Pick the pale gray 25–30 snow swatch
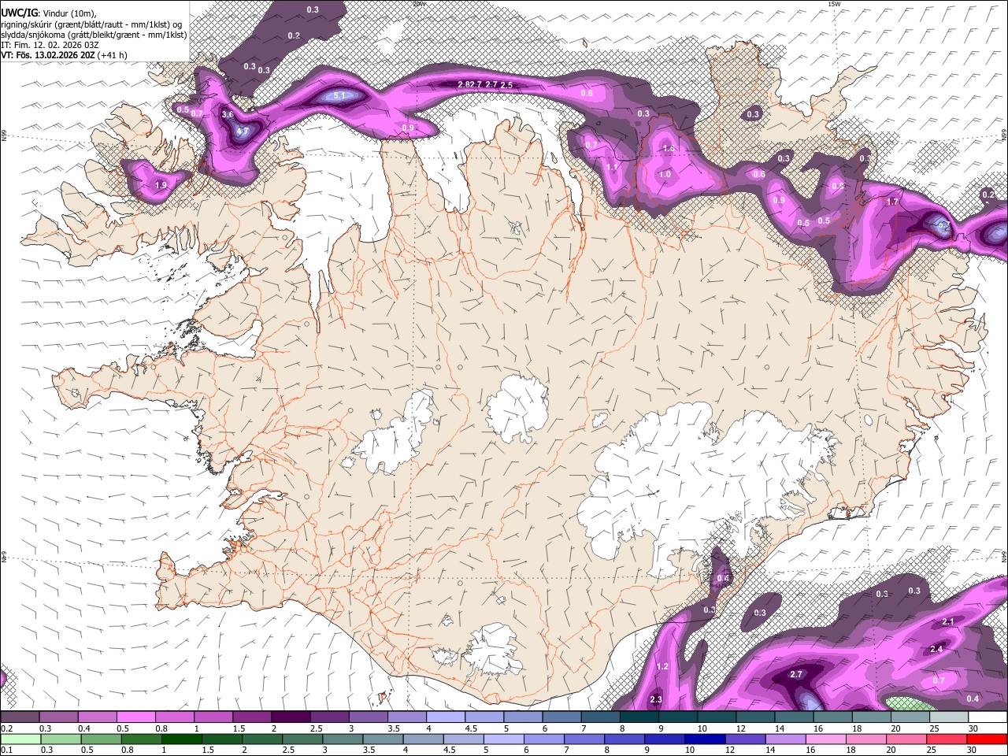 pos(951,717)
